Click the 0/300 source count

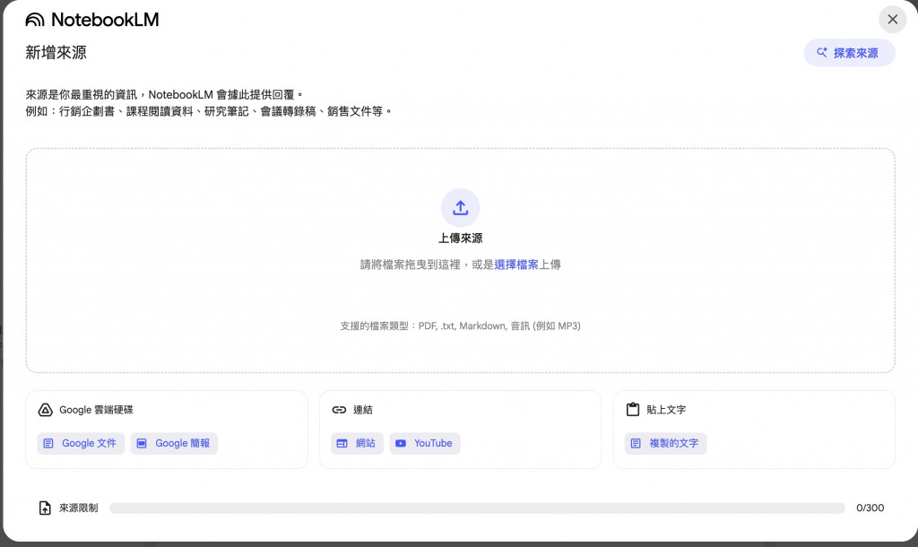pyautogui.click(x=870, y=508)
